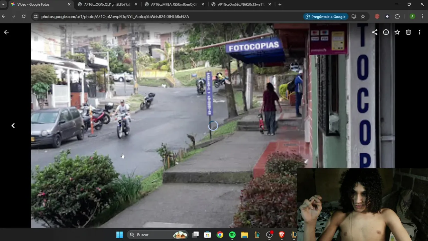
Task: Open a new browser tab
Action: click(x=280, y=4)
